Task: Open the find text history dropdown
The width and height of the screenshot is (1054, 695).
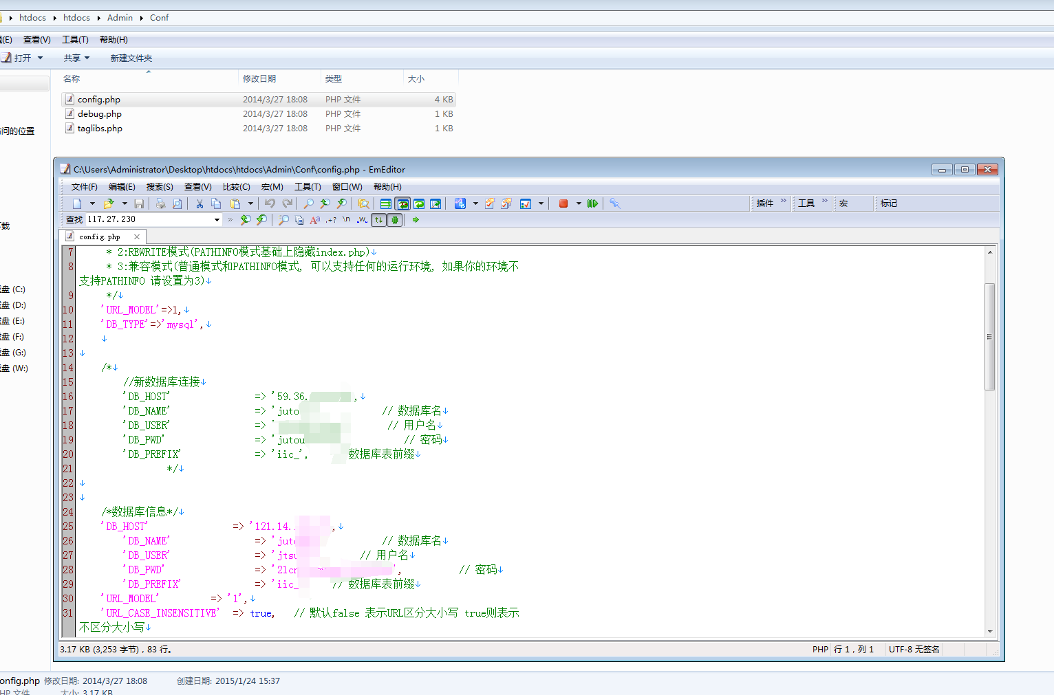Action: 217,220
